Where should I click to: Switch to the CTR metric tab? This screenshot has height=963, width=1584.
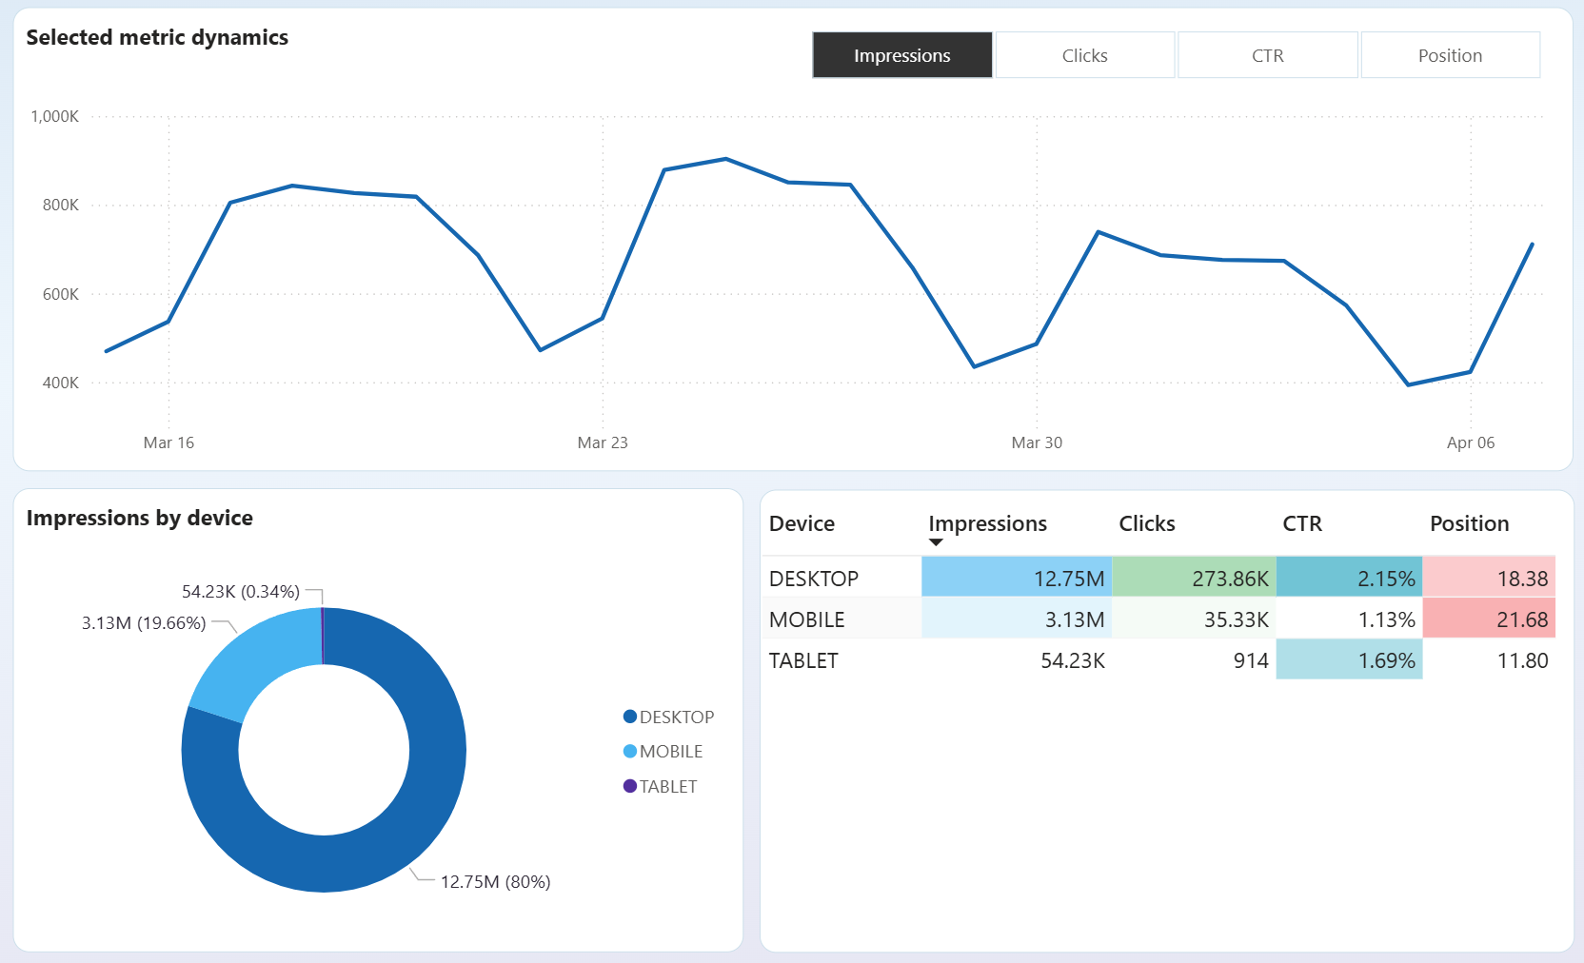click(1267, 55)
